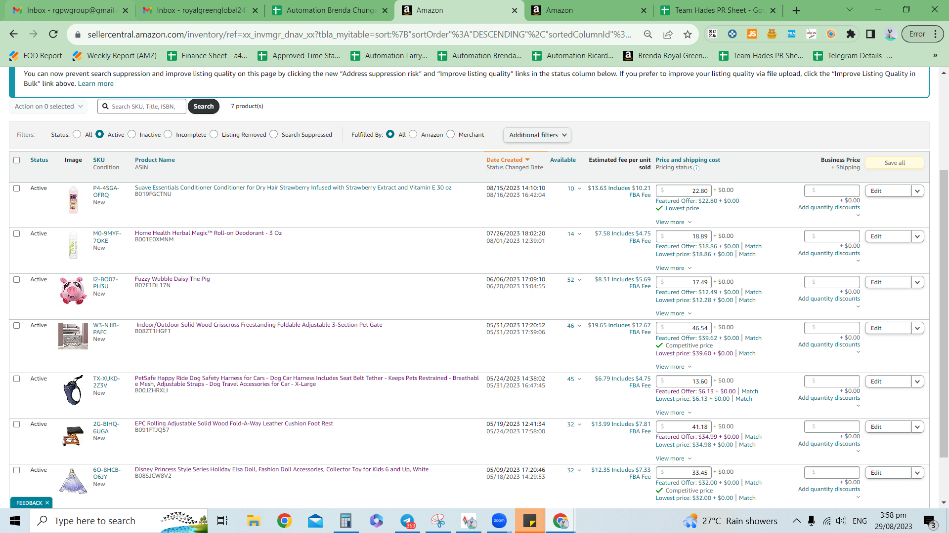Filter Fulfilled By Merchant
Screen dimensions: 949x533
click(x=451, y=134)
